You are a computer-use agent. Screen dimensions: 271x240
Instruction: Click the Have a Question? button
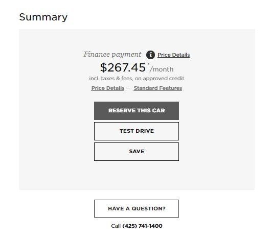[137, 208]
